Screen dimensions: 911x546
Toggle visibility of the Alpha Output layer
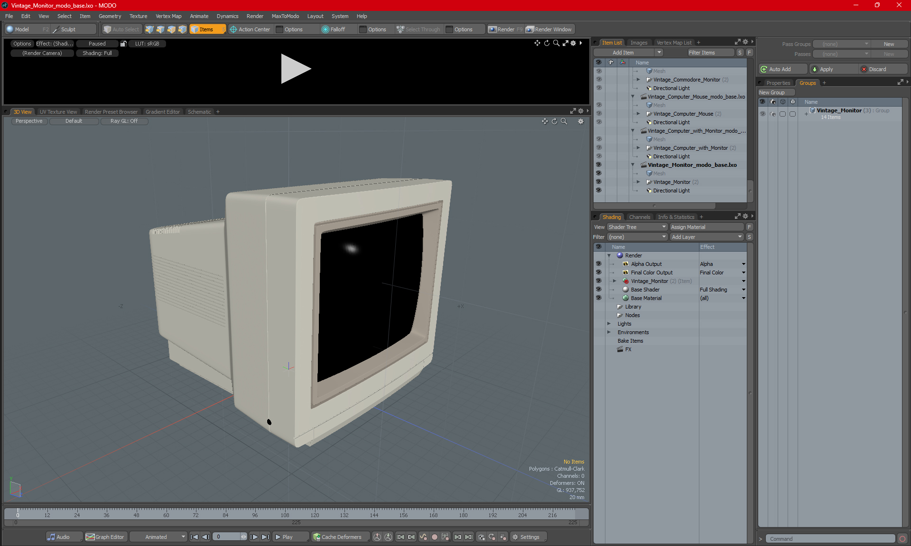(598, 264)
